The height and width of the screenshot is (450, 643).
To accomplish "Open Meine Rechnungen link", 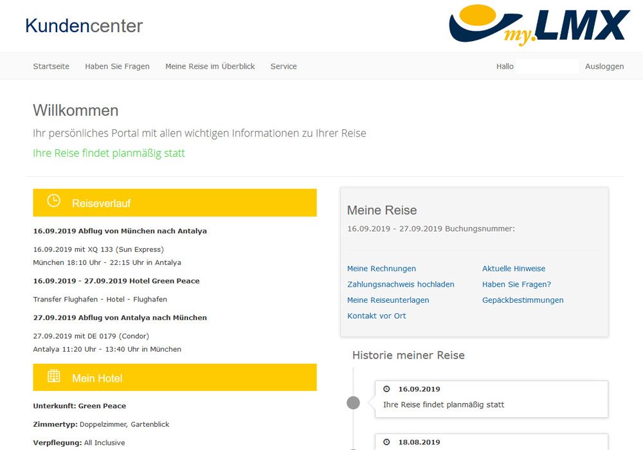I will (x=381, y=269).
